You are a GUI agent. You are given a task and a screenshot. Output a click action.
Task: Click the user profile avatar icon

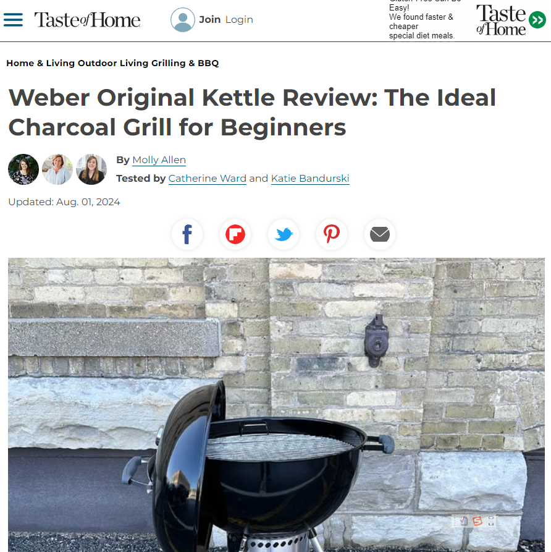pos(183,20)
